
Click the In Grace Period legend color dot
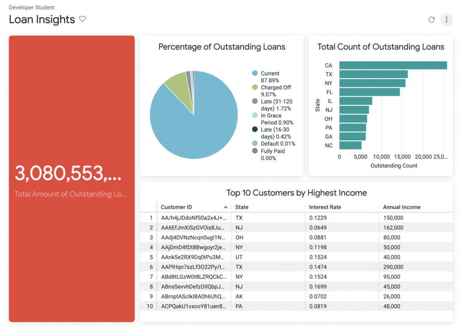pyautogui.click(x=255, y=116)
